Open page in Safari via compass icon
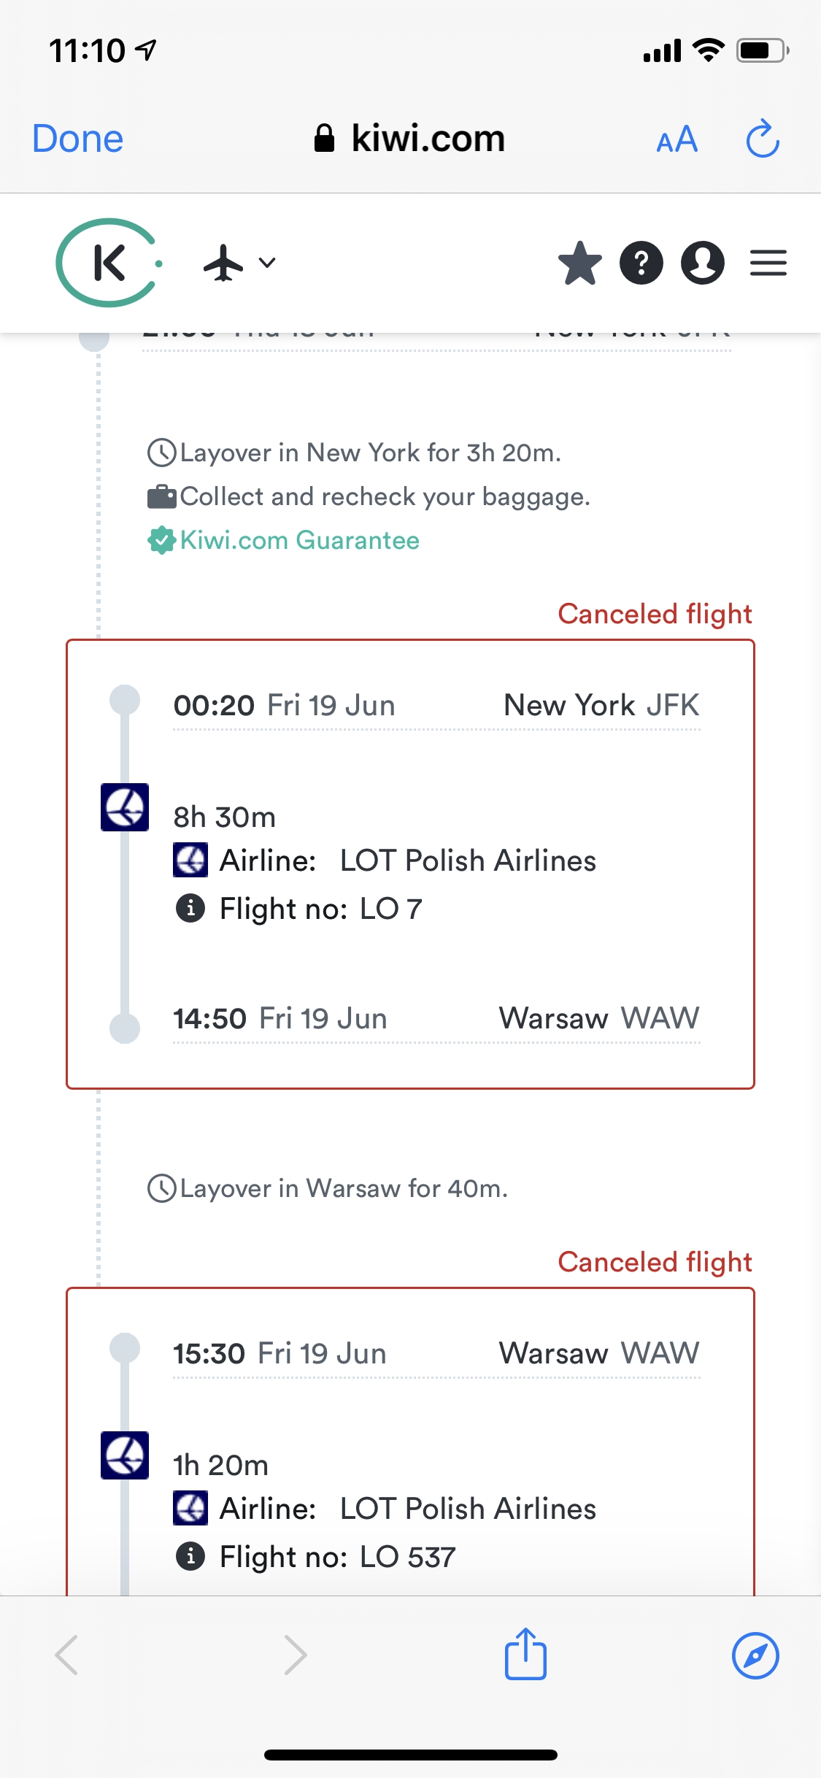Image resolution: width=821 pixels, height=1778 pixels. coord(755,1655)
